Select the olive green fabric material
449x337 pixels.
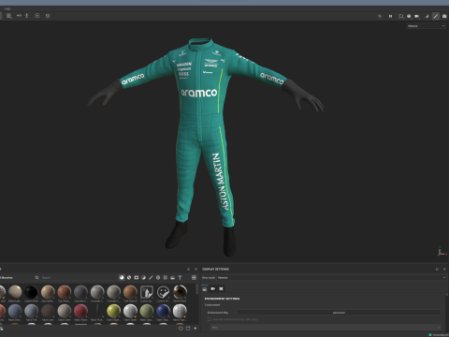[147, 311]
